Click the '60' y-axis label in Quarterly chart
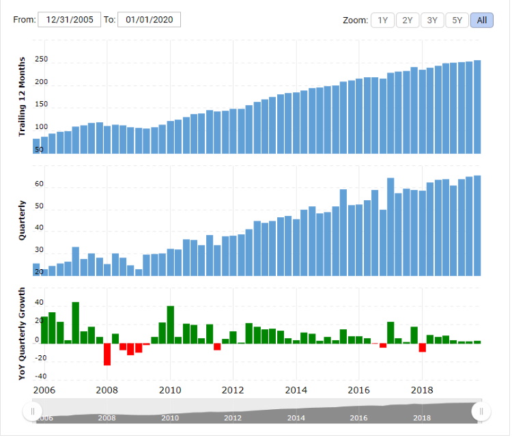This screenshot has height=444, width=512. 39,184
